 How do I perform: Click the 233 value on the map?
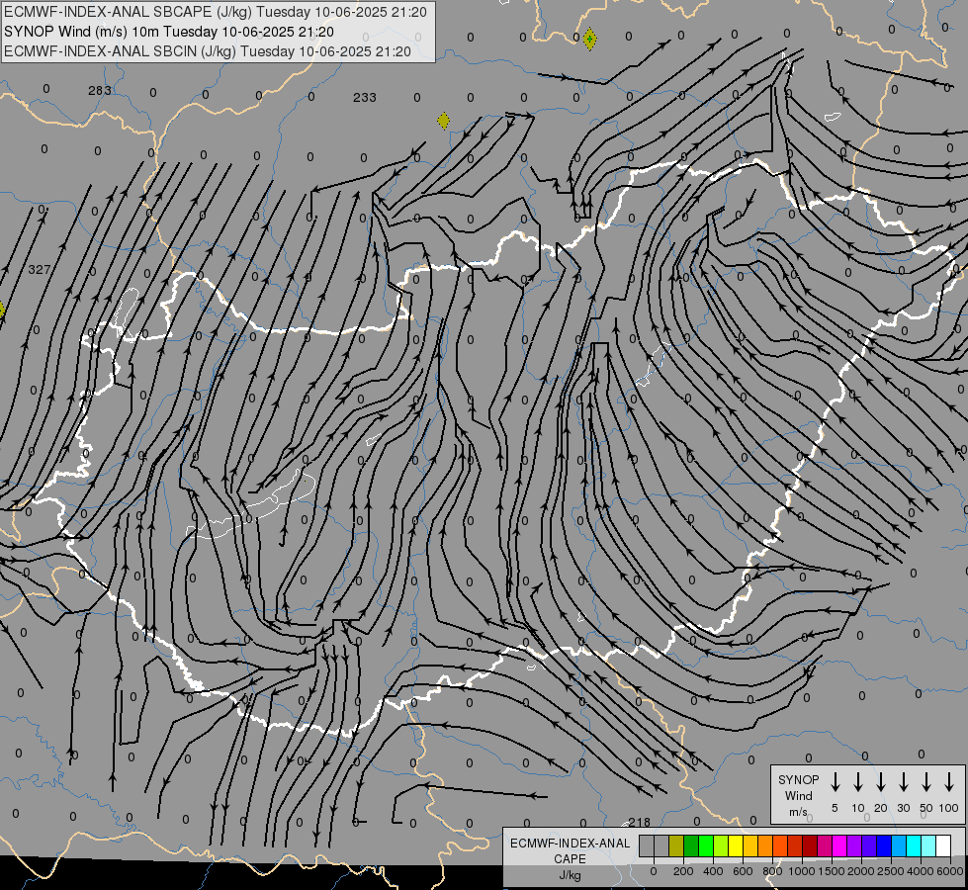[x=365, y=97]
